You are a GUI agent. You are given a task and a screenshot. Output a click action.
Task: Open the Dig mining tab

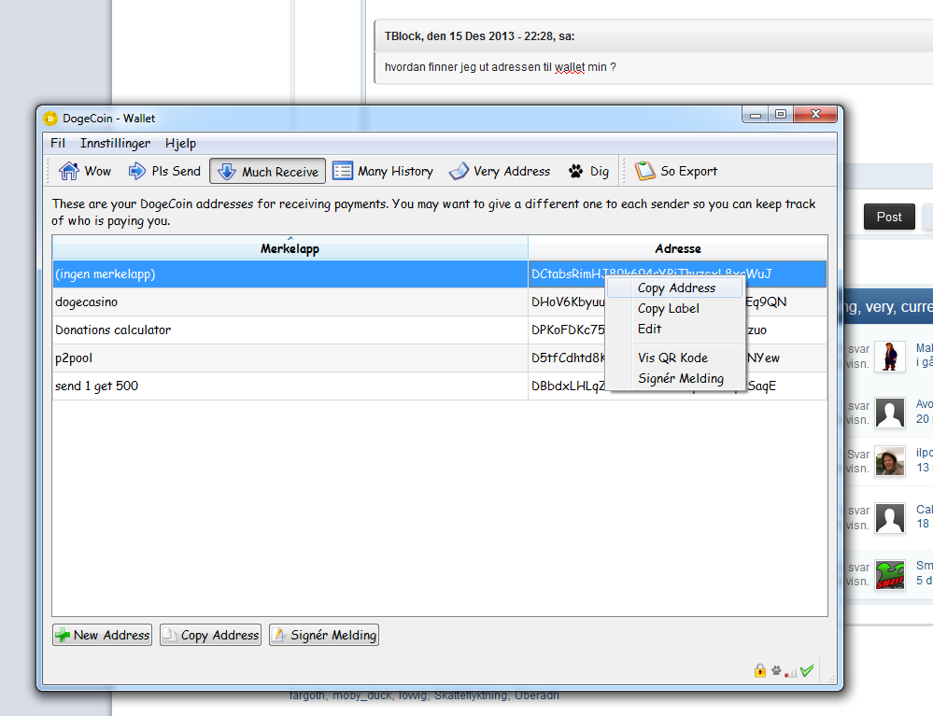(587, 171)
